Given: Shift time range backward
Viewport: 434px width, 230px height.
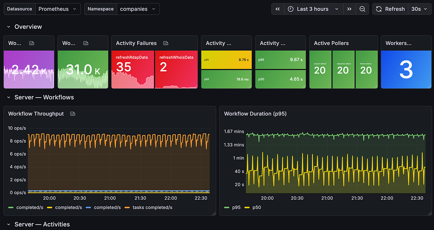Looking at the screenshot, I should pos(278,9).
